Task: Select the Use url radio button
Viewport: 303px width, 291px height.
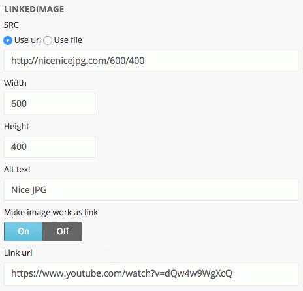Action: point(8,40)
